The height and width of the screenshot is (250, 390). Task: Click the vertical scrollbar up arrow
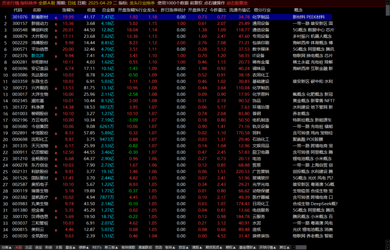click(x=388, y=2)
